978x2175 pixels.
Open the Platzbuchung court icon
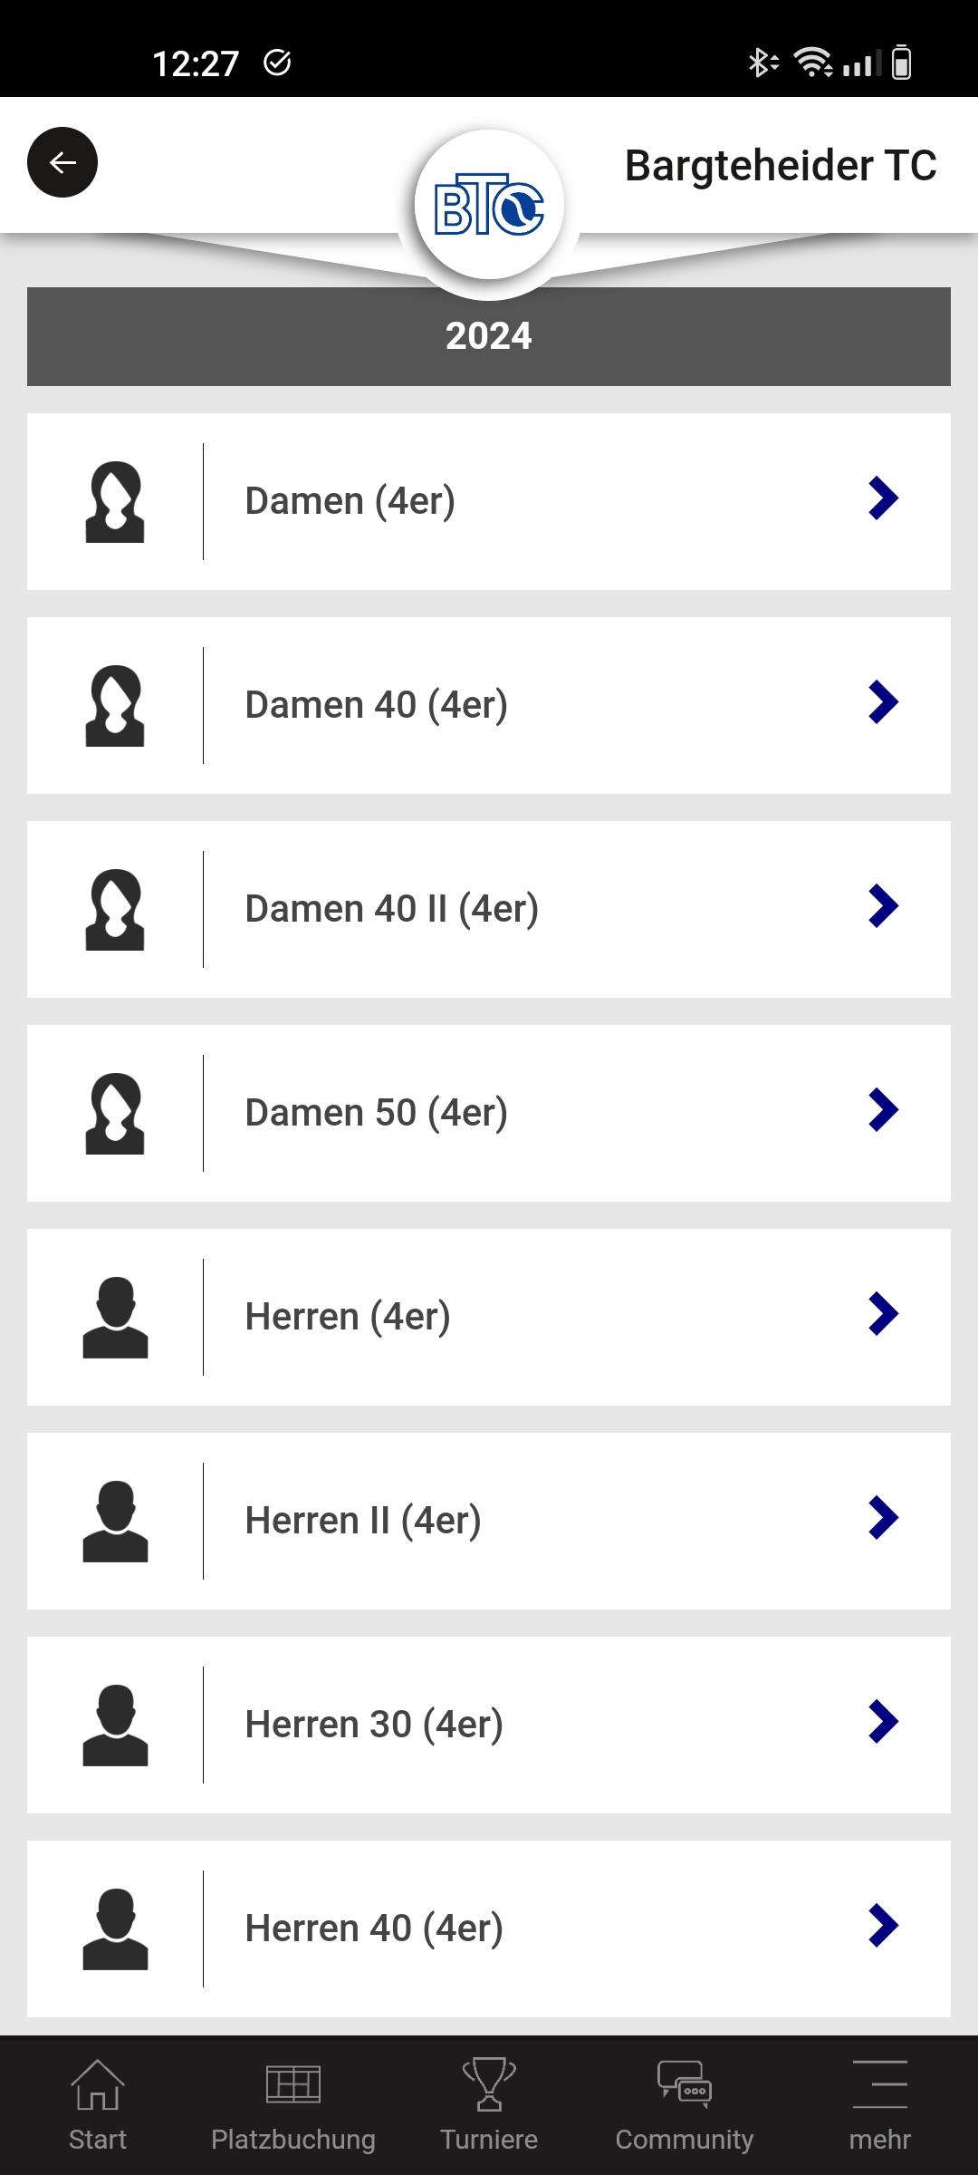pos(293,2083)
